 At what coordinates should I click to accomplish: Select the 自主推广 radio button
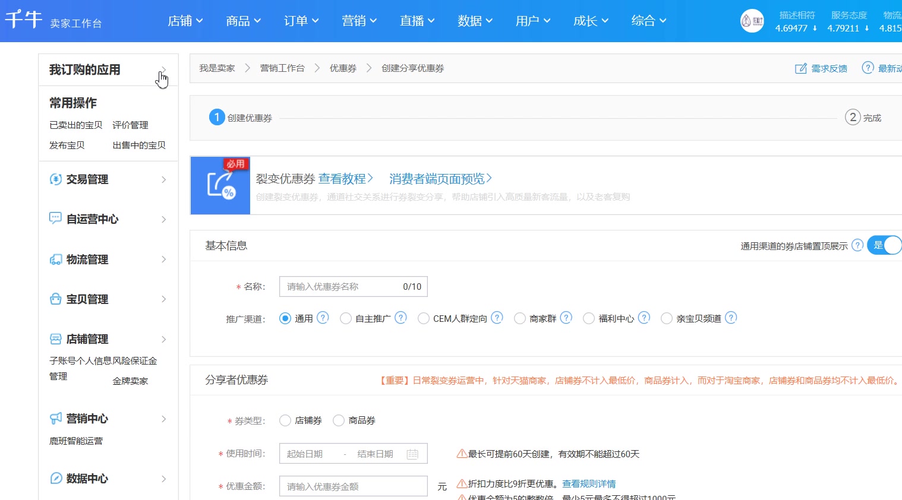click(346, 318)
